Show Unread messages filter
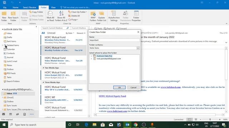 tap(51, 33)
